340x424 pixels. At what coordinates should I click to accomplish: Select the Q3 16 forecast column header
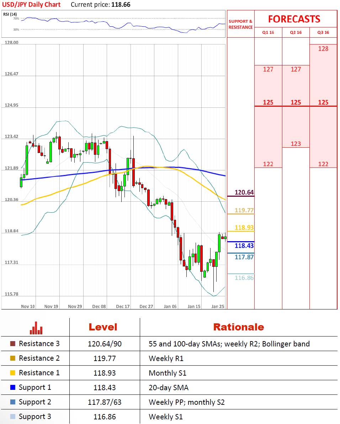(323, 32)
